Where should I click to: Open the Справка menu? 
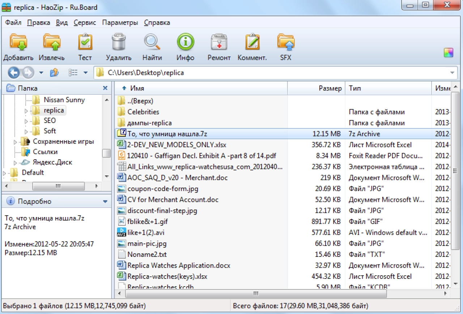tap(157, 22)
